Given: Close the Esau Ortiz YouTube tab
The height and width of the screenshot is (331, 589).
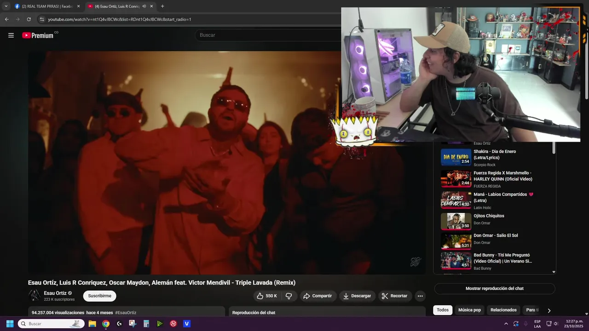Looking at the screenshot, I should pyautogui.click(x=151, y=6).
